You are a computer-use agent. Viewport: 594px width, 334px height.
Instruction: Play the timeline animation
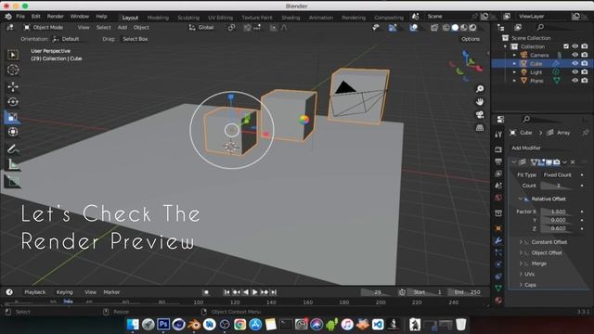pos(254,292)
